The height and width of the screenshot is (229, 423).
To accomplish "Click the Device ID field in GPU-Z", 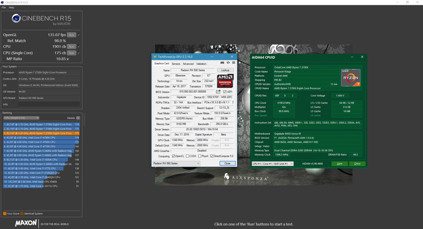I will pos(220,97).
